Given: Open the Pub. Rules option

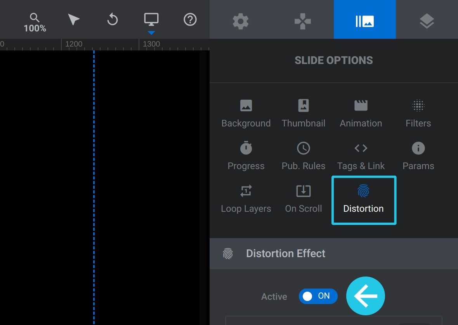Looking at the screenshot, I should coord(304,156).
